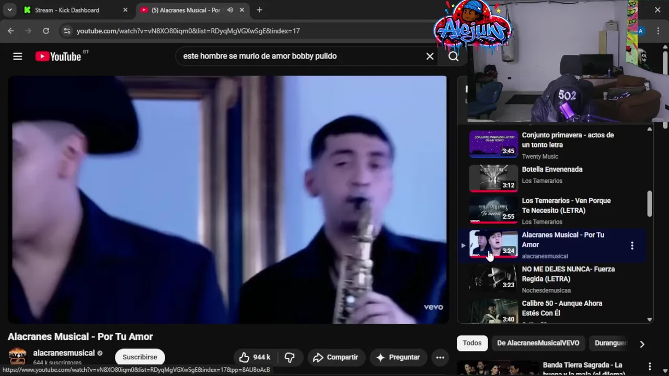Click the 644 k suscriptores text

57,362
